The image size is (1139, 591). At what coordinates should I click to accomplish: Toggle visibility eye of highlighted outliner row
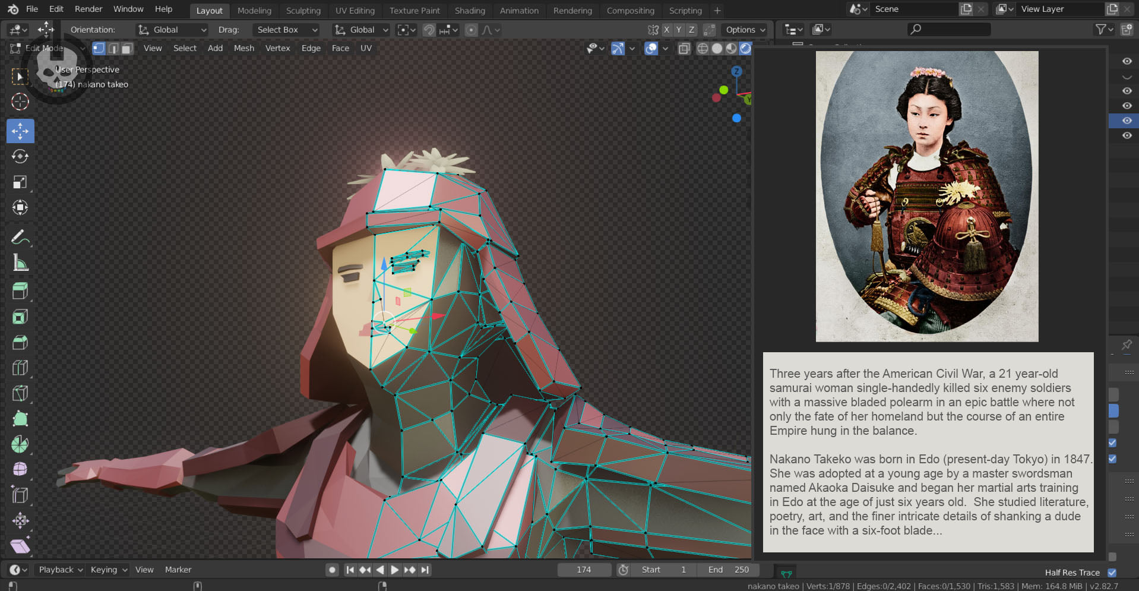[1127, 121]
